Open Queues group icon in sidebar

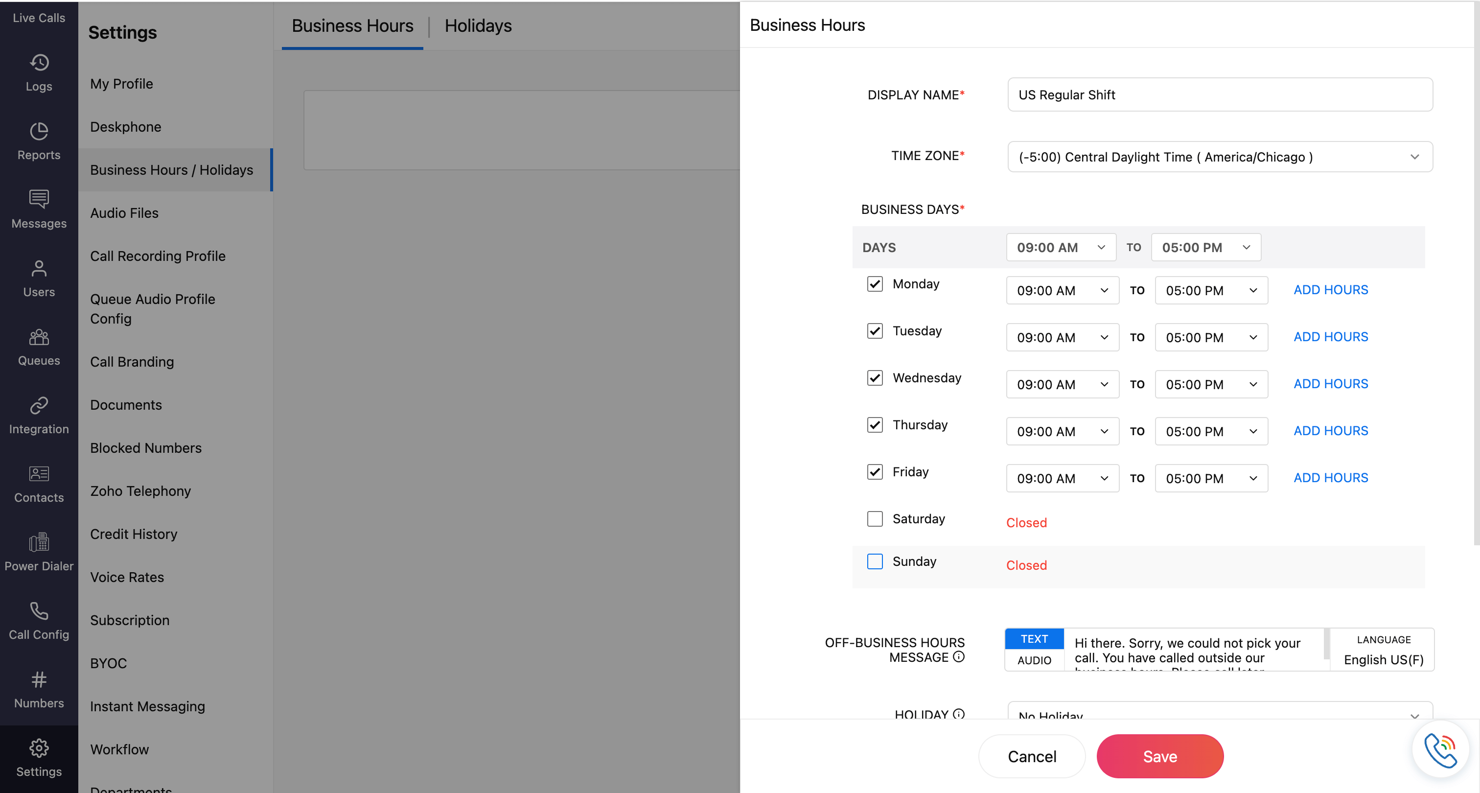tap(39, 337)
